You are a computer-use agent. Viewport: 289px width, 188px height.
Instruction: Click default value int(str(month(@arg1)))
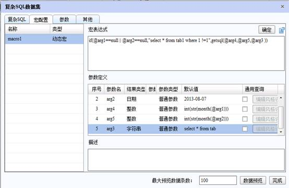point(206,109)
